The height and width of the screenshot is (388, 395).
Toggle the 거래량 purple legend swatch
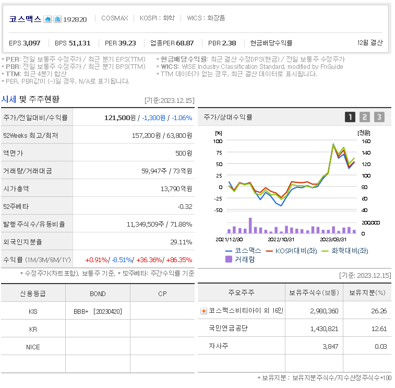[x=229, y=259]
